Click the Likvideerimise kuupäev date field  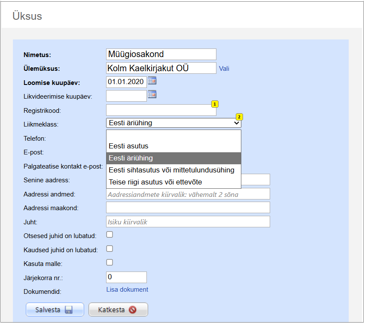126,96
